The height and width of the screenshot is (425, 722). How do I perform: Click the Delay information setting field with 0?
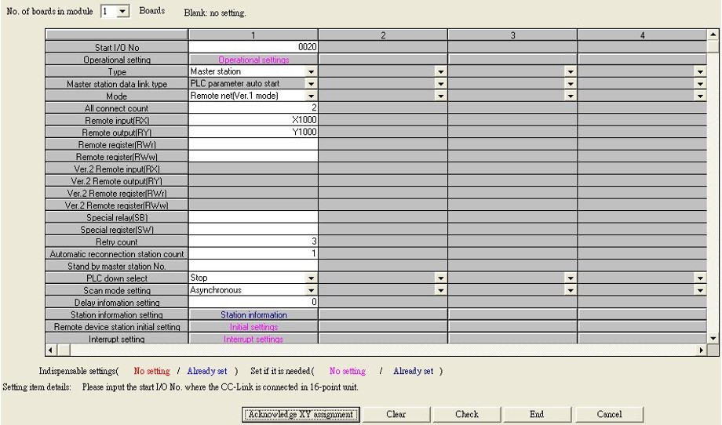pyautogui.click(x=253, y=302)
